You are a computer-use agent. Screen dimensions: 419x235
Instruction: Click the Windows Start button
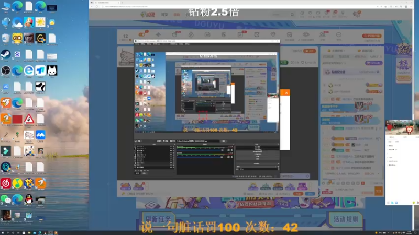pos(3,232)
